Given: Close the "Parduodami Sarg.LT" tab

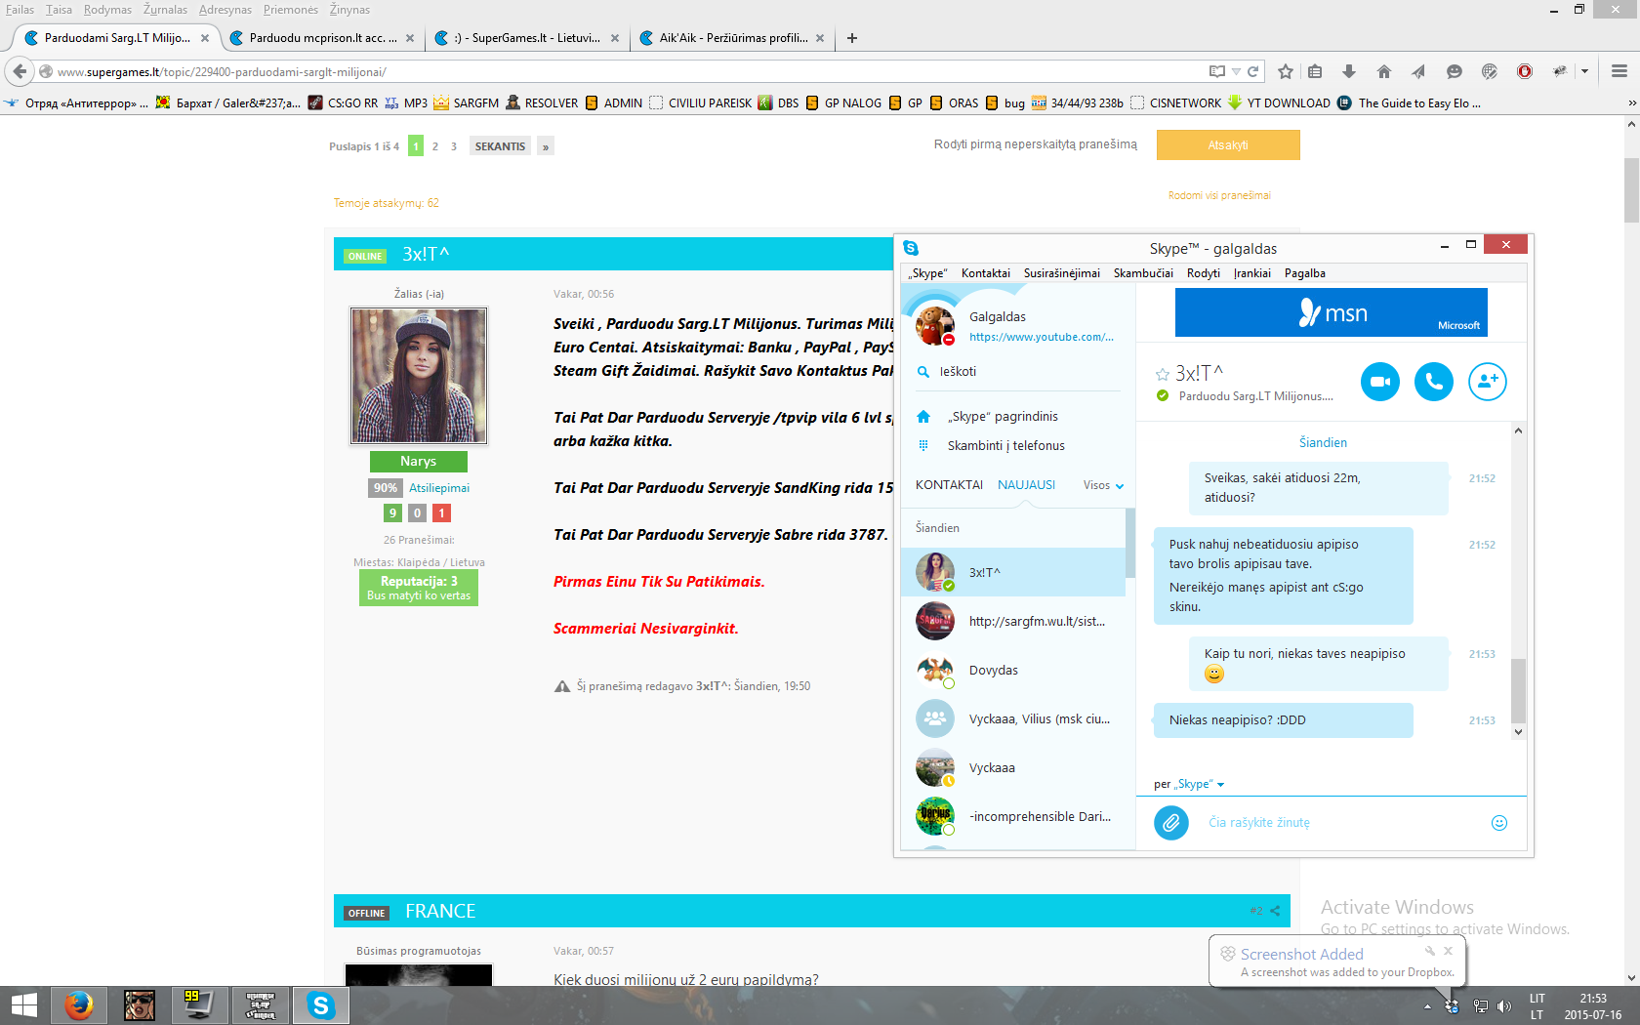Looking at the screenshot, I should 205,38.
